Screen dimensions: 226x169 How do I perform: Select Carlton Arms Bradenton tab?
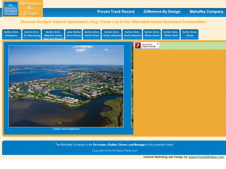(12, 34)
